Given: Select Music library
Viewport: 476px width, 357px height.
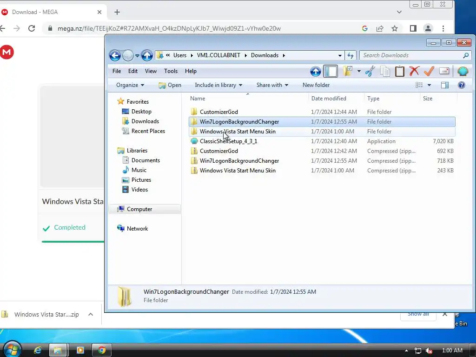Looking at the screenshot, I should (x=139, y=170).
